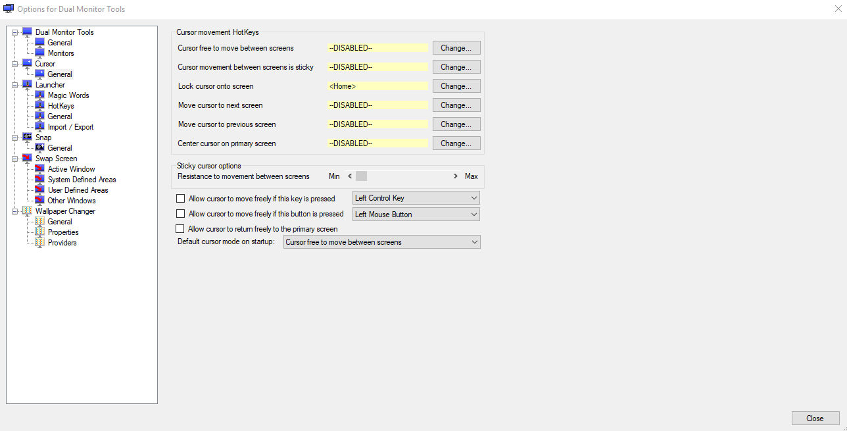Open the Left Mouse Button dropdown
Viewport: 847px width, 431px height.
tap(416, 215)
